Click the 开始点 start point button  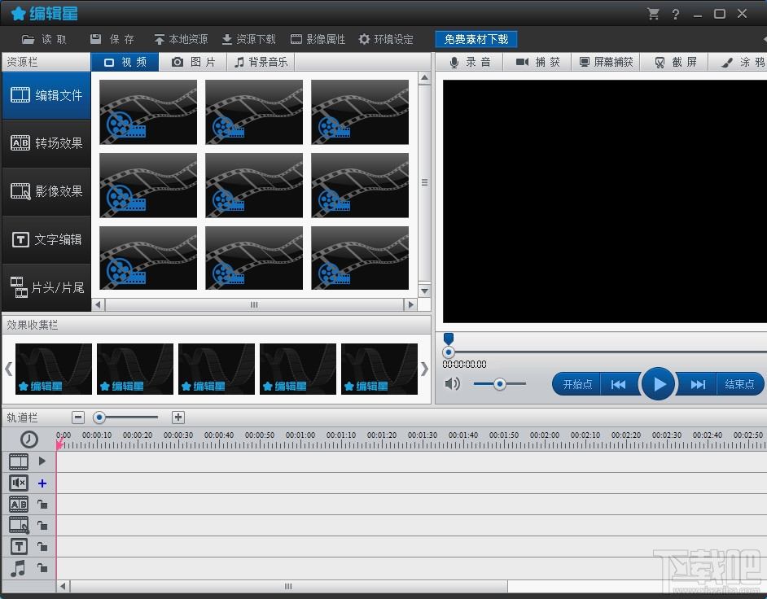tap(576, 384)
